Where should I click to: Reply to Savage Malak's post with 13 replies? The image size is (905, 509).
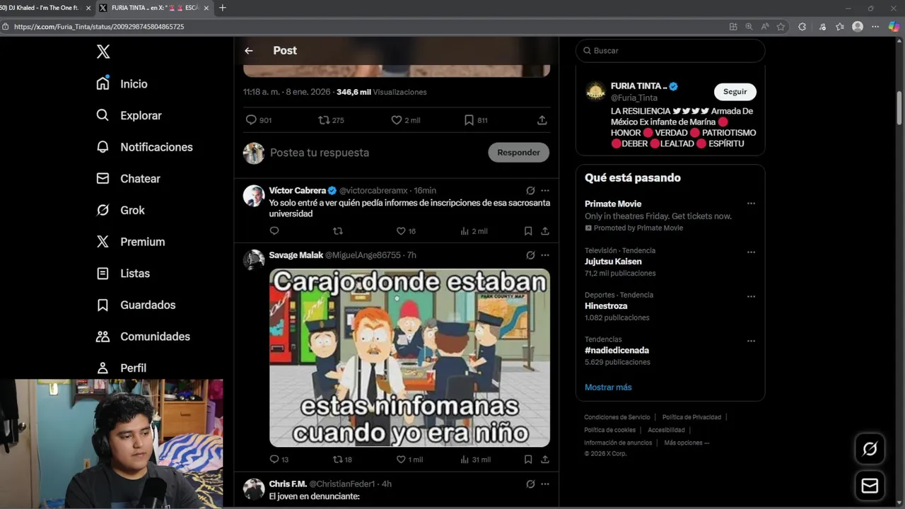pyautogui.click(x=279, y=460)
